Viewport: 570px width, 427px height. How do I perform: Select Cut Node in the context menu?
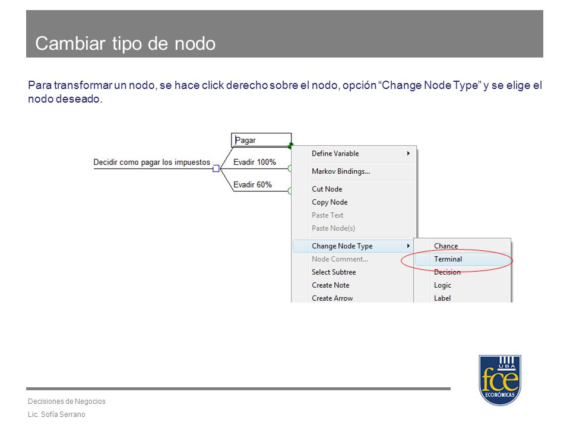pyautogui.click(x=354, y=189)
